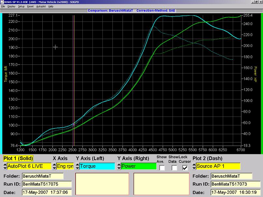This screenshot has width=263, height=197.
Task: Click the Comparison: BeruschMiataT header text
Action: pyautogui.click(x=110, y=10)
